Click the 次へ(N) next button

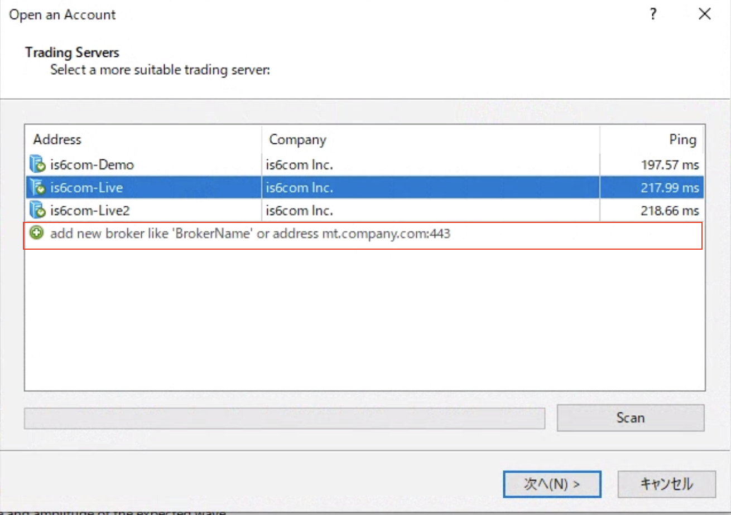[x=551, y=484]
